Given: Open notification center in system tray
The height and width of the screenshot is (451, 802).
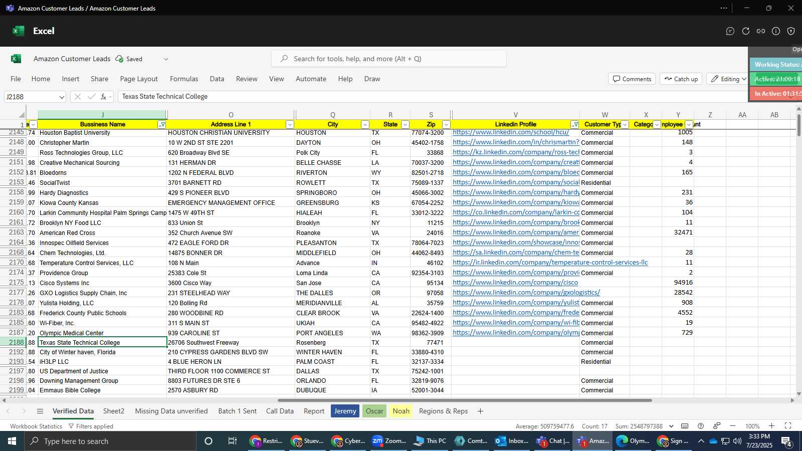Looking at the screenshot, I should coord(787,441).
